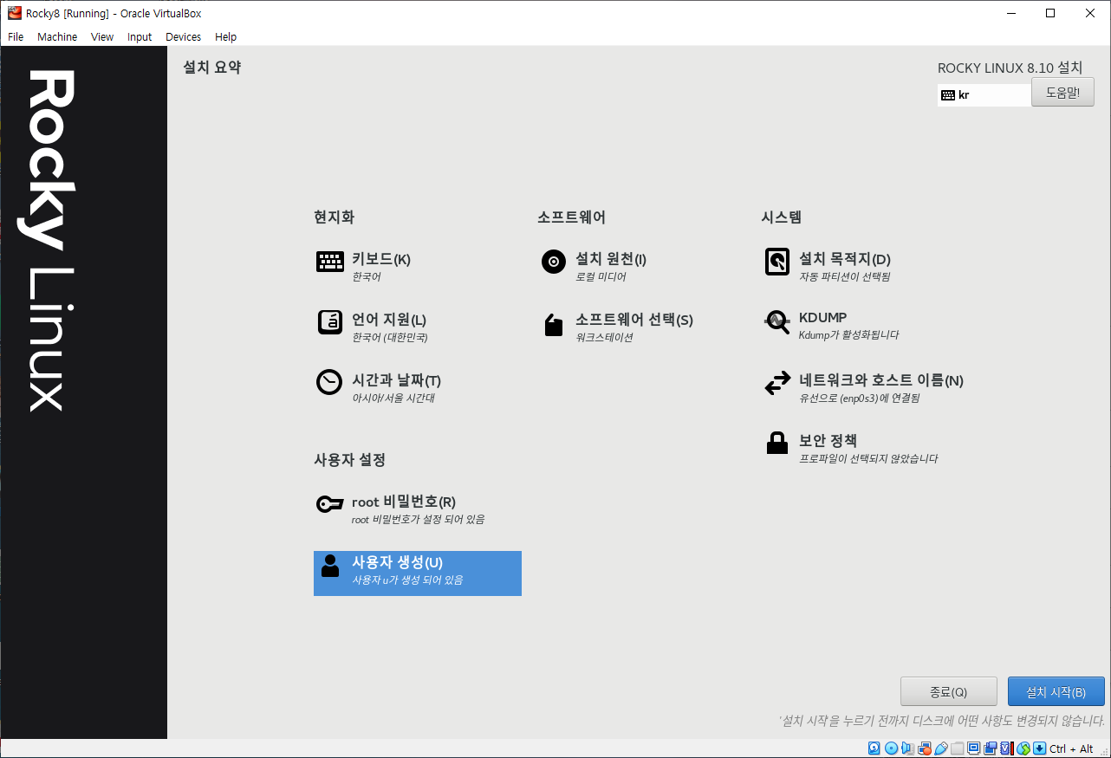Image resolution: width=1111 pixels, height=758 pixels.
Task: Click the VirtualBox keyboard capture arrow icon
Action: 1040,748
